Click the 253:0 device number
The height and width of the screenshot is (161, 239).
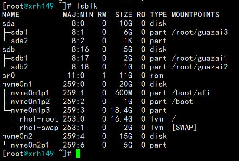(x=74, y=119)
